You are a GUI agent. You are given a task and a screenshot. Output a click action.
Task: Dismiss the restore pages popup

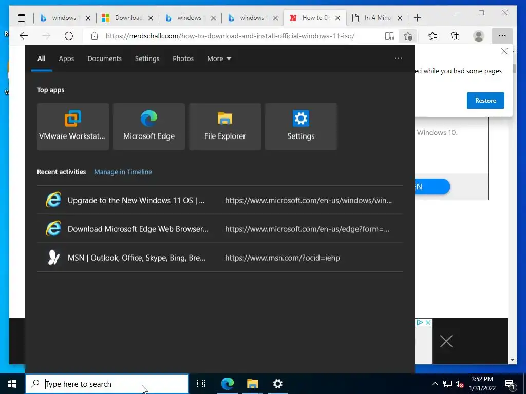(x=504, y=51)
